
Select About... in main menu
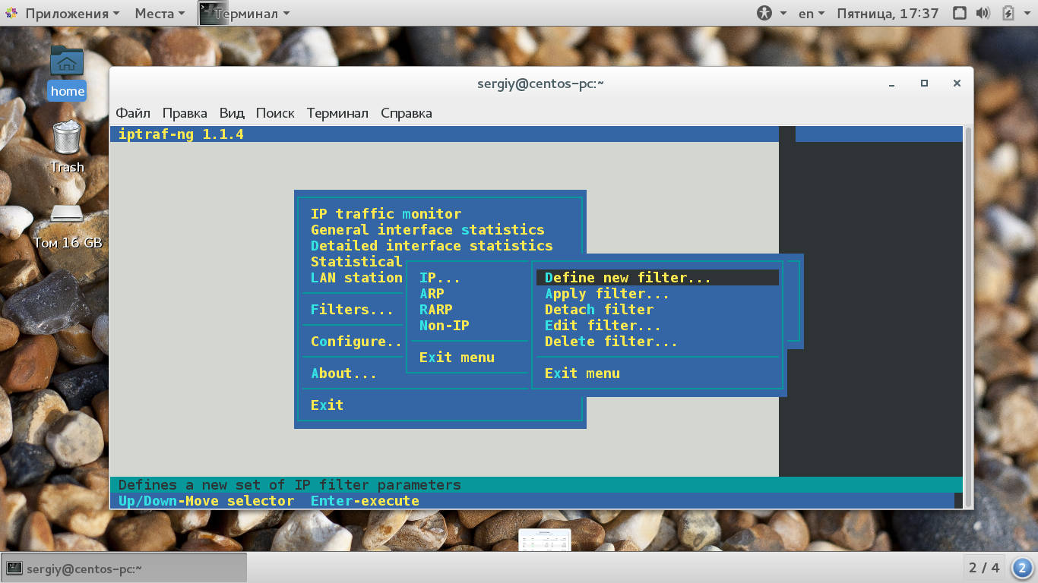click(x=344, y=373)
